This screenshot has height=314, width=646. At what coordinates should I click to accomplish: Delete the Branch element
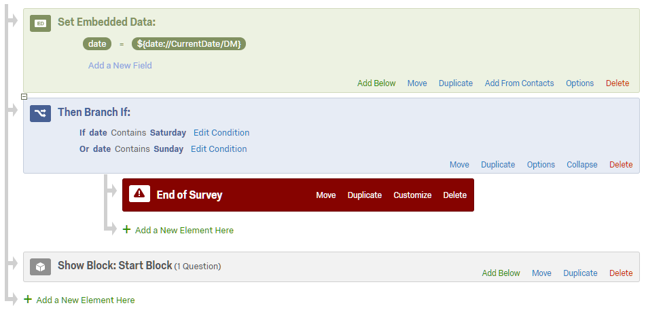[x=621, y=165]
